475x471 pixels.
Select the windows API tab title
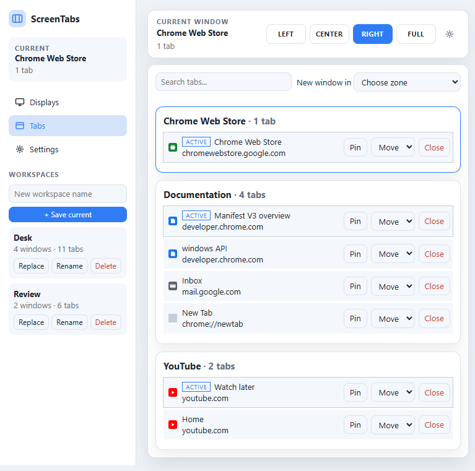coord(204,248)
